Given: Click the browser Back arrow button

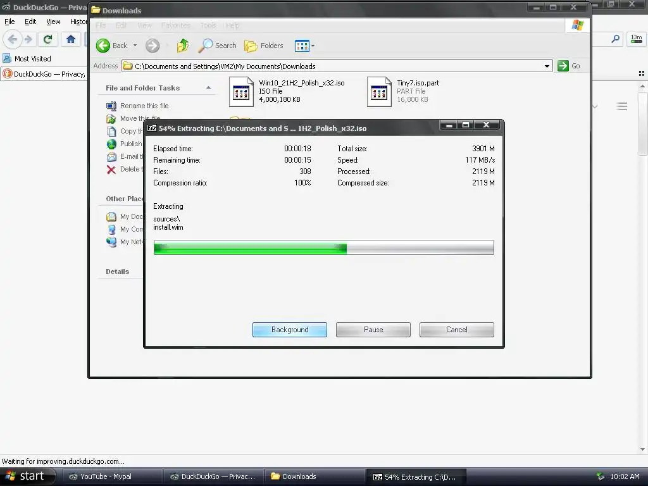Looking at the screenshot, I should click(13, 39).
